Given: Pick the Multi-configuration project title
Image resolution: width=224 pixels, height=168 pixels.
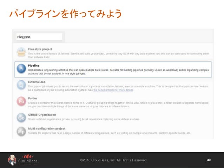Looking at the screenshot, I should click(x=47, y=129).
